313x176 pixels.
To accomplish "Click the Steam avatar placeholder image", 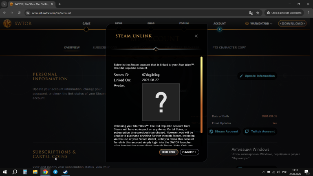I will point(161,102).
